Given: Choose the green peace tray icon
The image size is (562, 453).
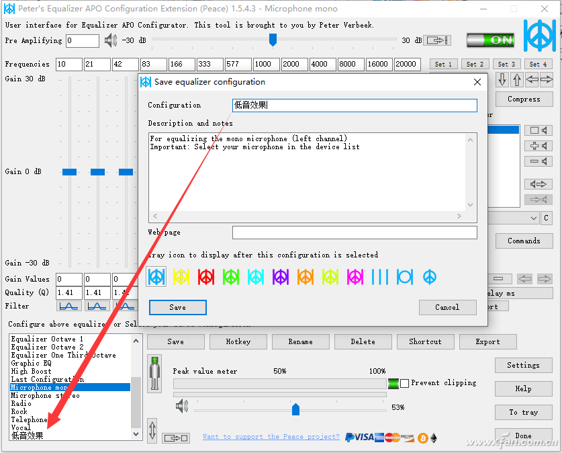Looking at the screenshot, I should click(x=231, y=277).
